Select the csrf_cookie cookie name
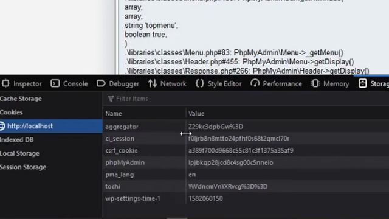389x219 pixels. click(x=122, y=150)
